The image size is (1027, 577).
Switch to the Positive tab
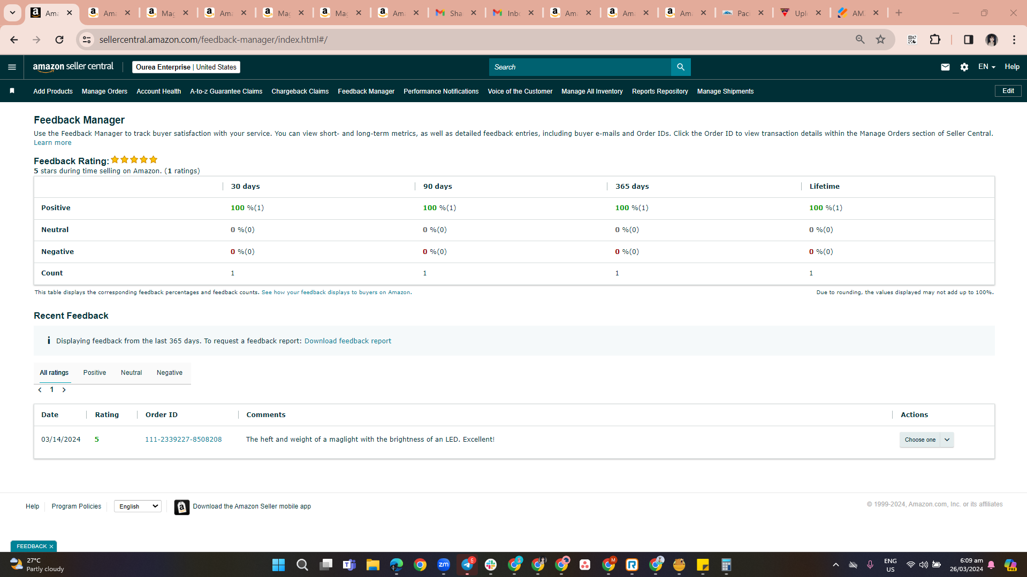95,373
